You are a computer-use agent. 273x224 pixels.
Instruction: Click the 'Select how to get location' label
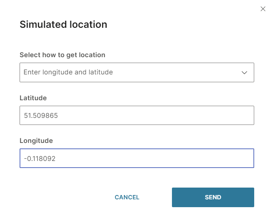[62, 55]
